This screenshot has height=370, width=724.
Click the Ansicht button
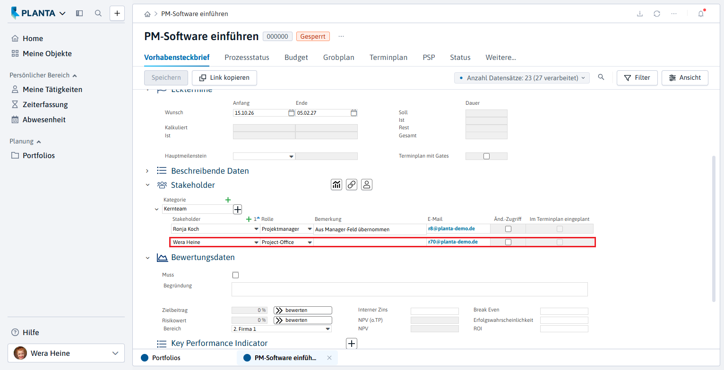685,78
